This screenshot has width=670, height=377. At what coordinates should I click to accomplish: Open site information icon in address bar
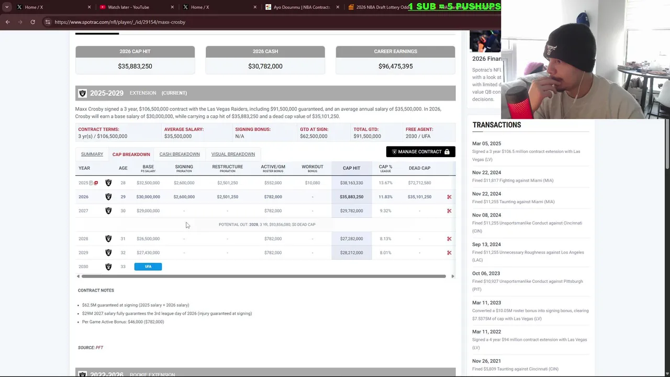click(48, 22)
